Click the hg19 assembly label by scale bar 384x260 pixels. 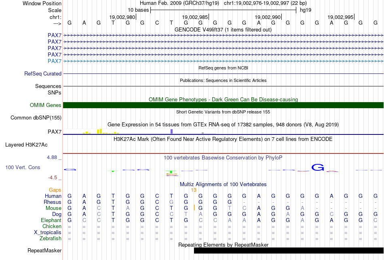click(x=306, y=10)
